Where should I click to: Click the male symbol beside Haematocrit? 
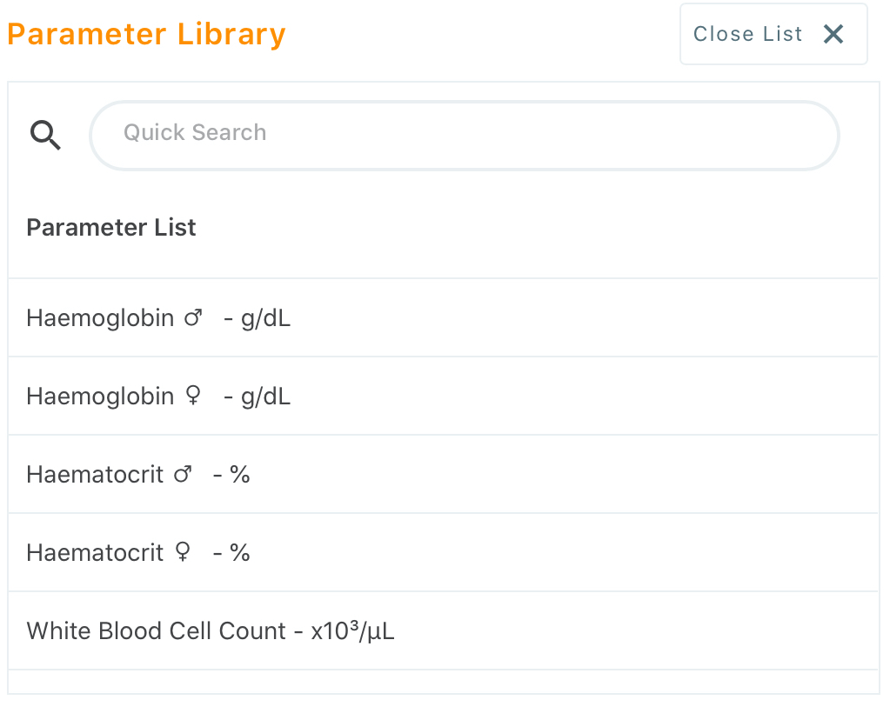[x=181, y=474]
